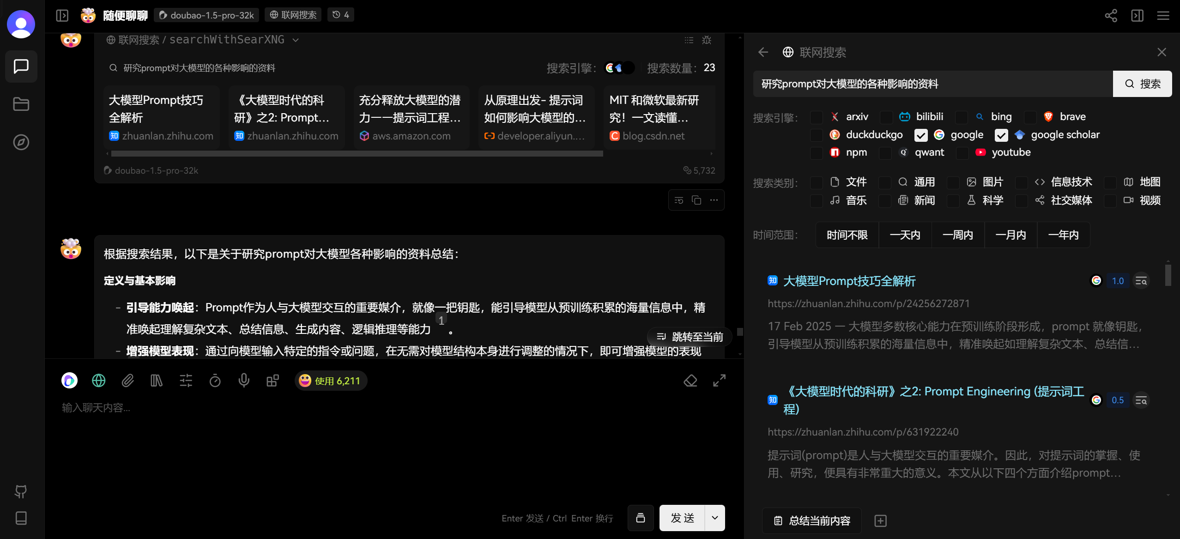
Task: Uncheck the google search engine checkbox
Action: pos(921,135)
